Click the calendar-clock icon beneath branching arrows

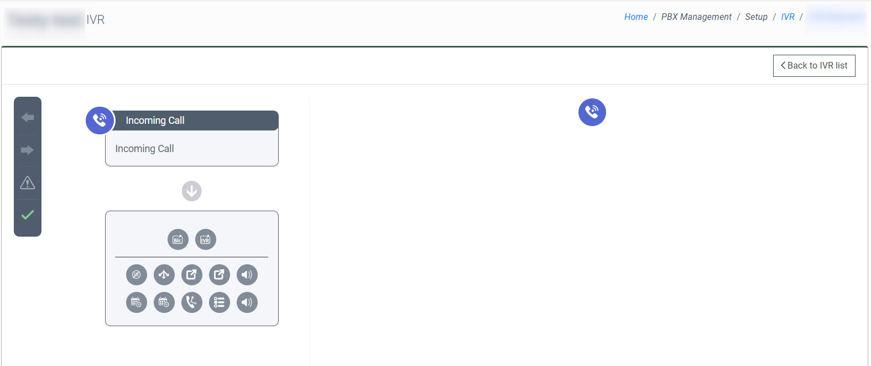(x=164, y=302)
